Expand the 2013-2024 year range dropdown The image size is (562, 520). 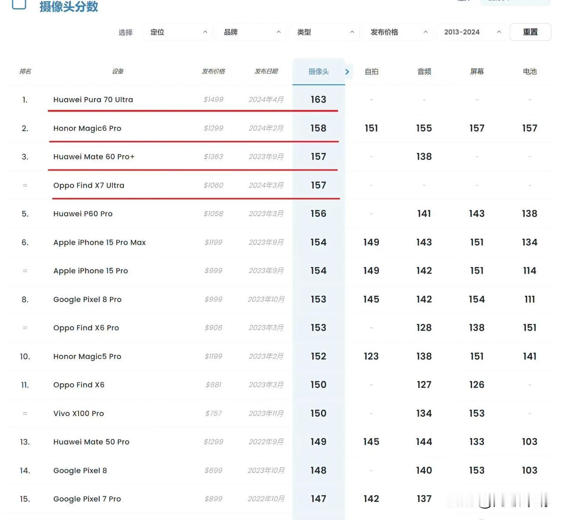click(x=472, y=32)
